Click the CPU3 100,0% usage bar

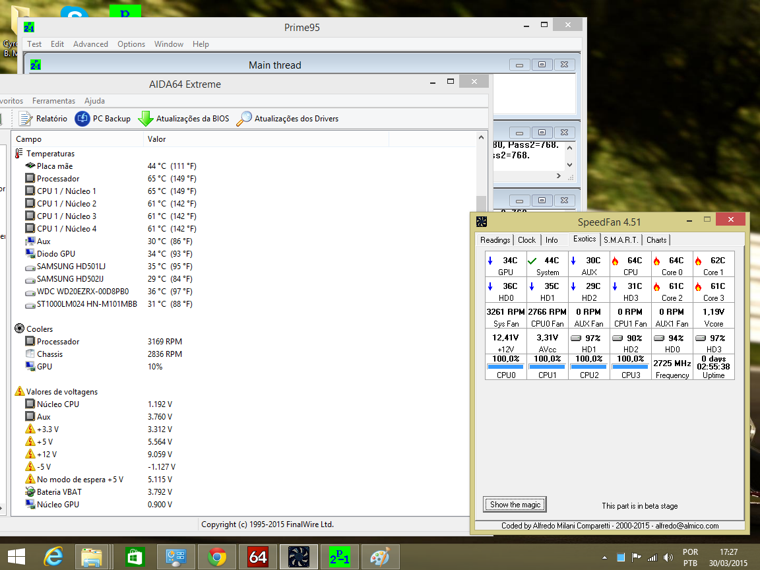631,367
